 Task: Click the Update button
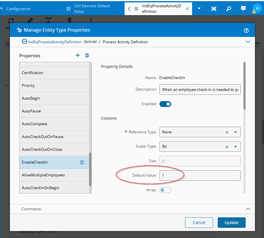point(232,223)
